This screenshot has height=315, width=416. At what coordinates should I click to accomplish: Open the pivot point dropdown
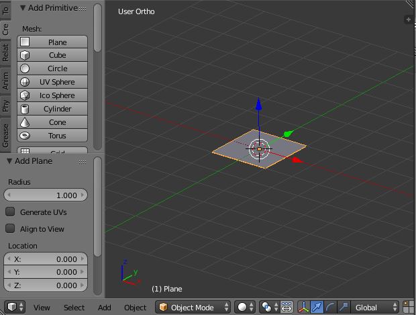(269, 307)
